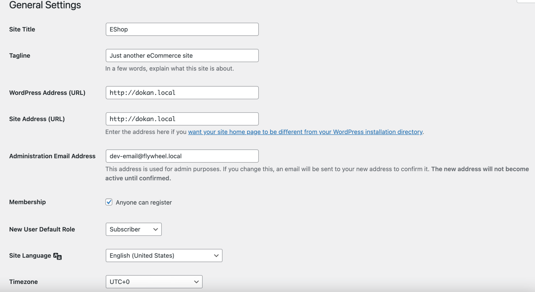Open the Site Language dropdown
Screen dimensions: 535x292
(x=164, y=255)
